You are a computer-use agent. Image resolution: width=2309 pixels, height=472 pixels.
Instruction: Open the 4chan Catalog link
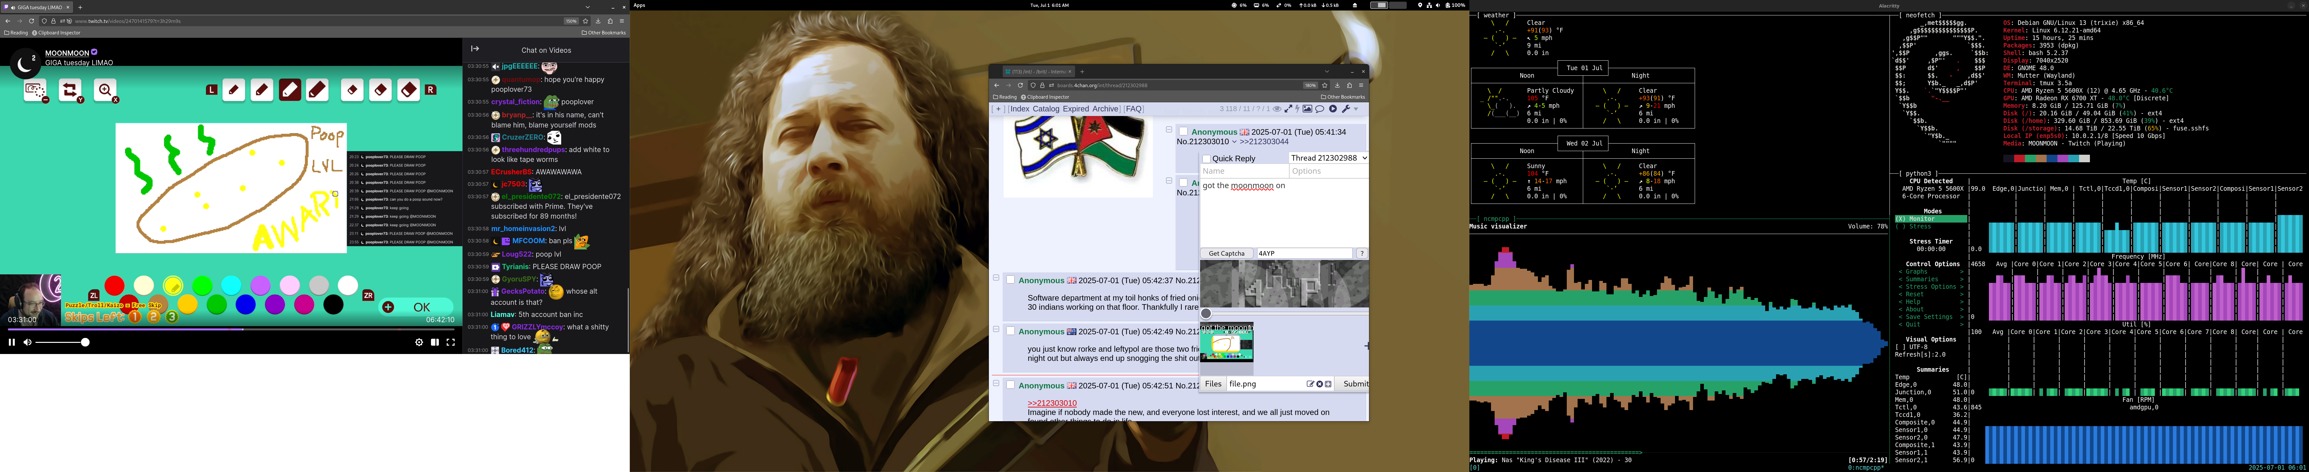tap(1046, 109)
